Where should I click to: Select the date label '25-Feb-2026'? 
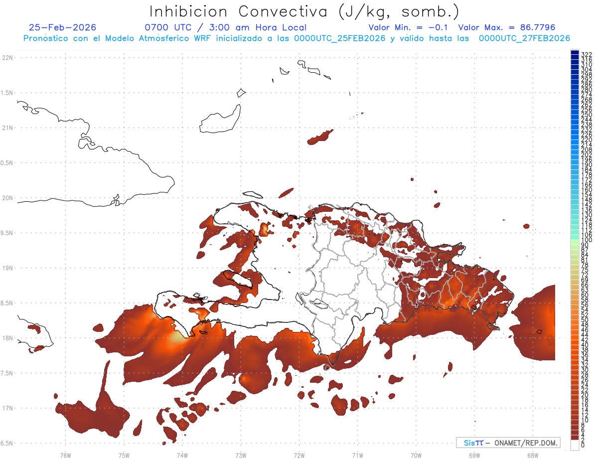(63, 27)
